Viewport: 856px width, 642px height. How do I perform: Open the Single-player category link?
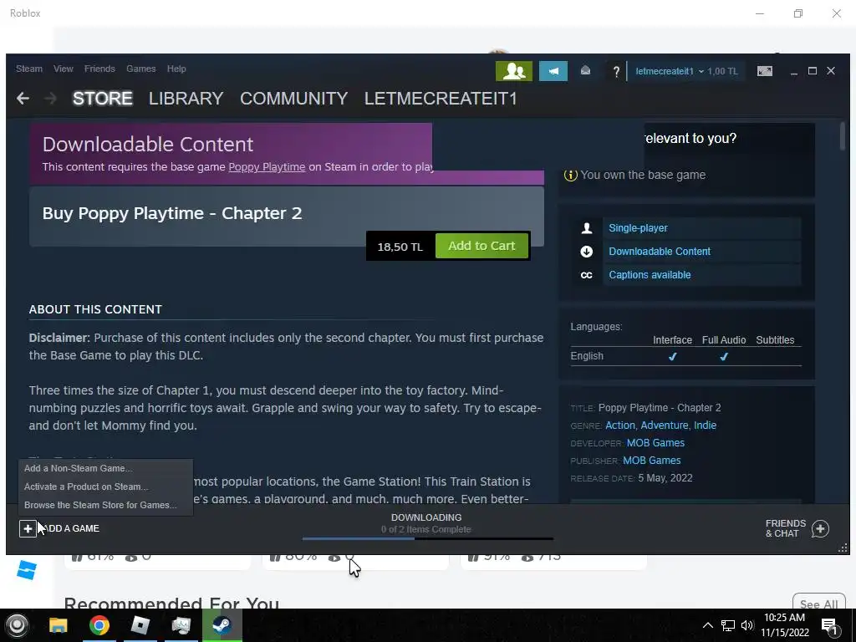point(638,228)
